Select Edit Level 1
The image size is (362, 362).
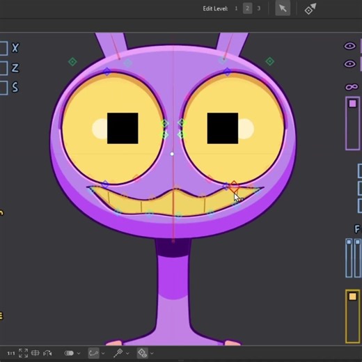(236, 8)
